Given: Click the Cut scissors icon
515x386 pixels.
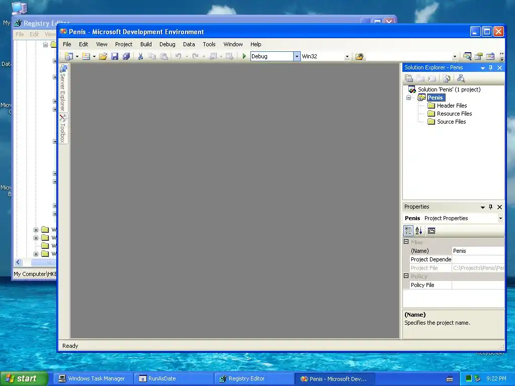Looking at the screenshot, I should (x=141, y=56).
